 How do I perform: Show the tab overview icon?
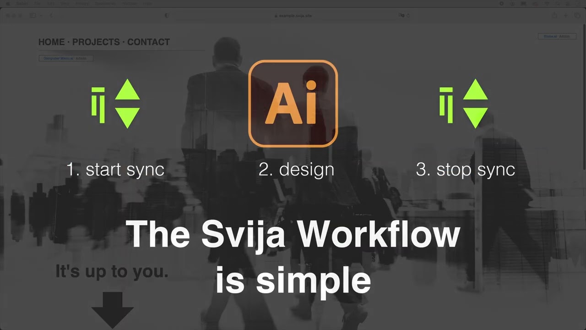[577, 16]
